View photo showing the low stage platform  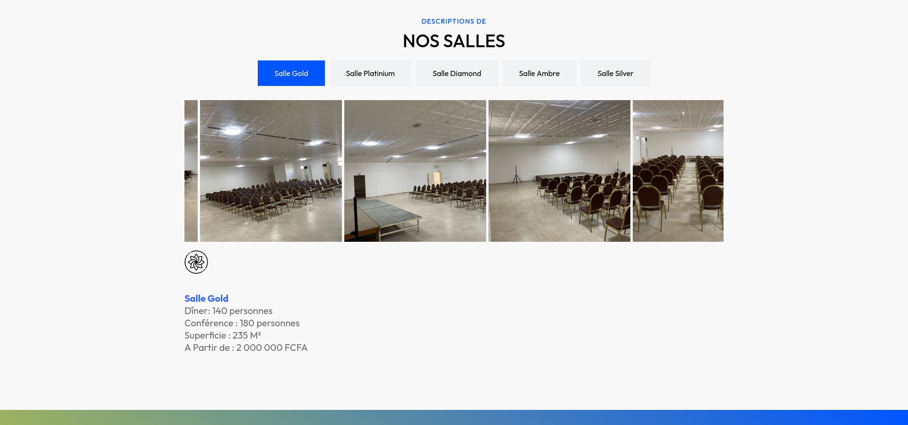coord(415,171)
